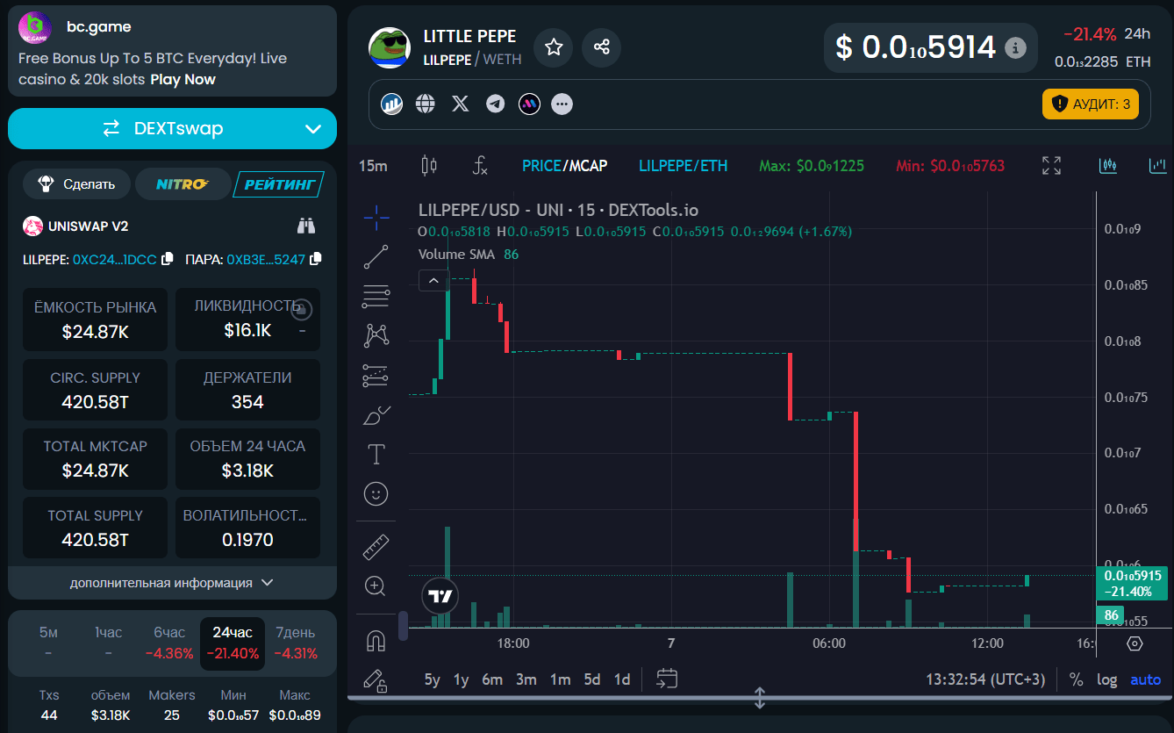Open the token Telegram channel
This screenshot has height=733, width=1174.
tap(496, 104)
